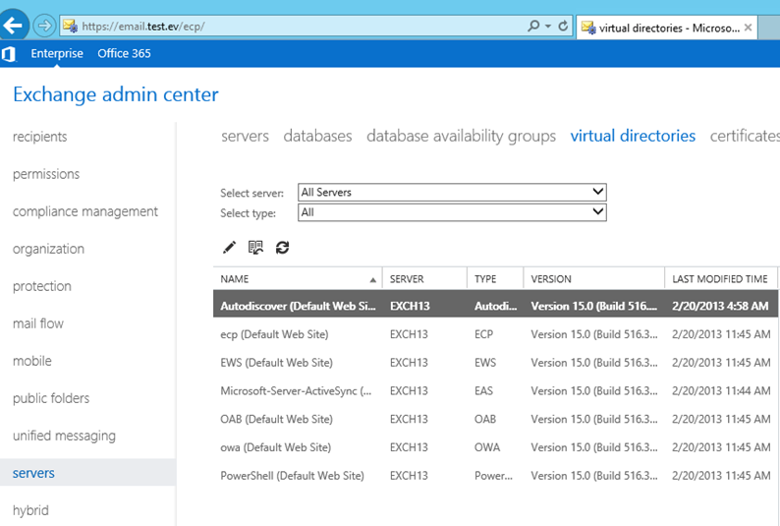Open hybrid section
The width and height of the screenshot is (780, 526).
[30, 510]
